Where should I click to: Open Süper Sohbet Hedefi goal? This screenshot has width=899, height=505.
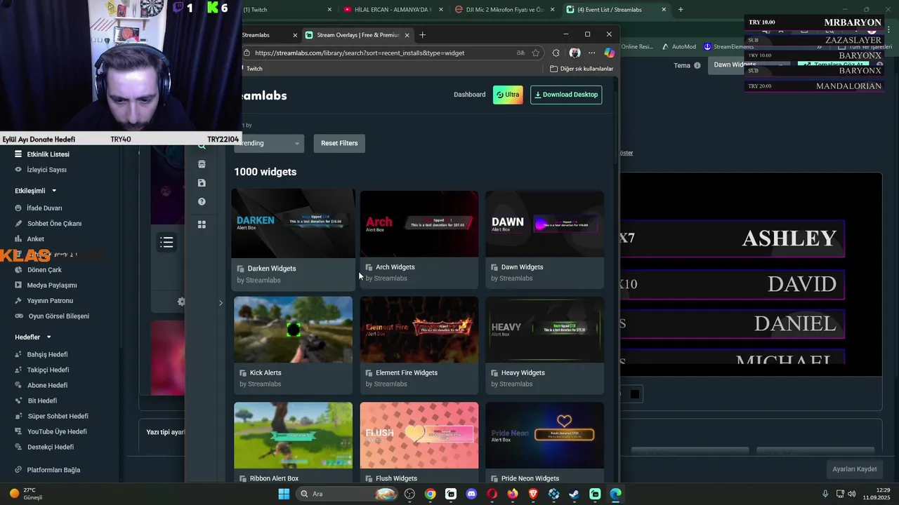(51, 417)
